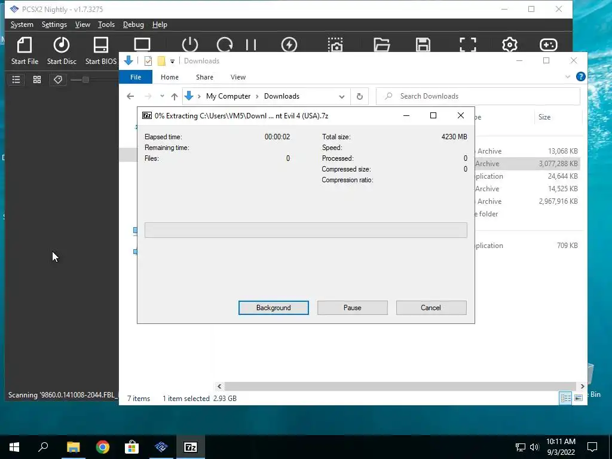Open the Windows Start menu
The image size is (612, 459).
[14, 447]
